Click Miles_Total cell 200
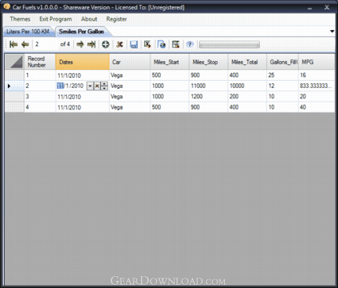338x288 pixels. click(x=247, y=97)
